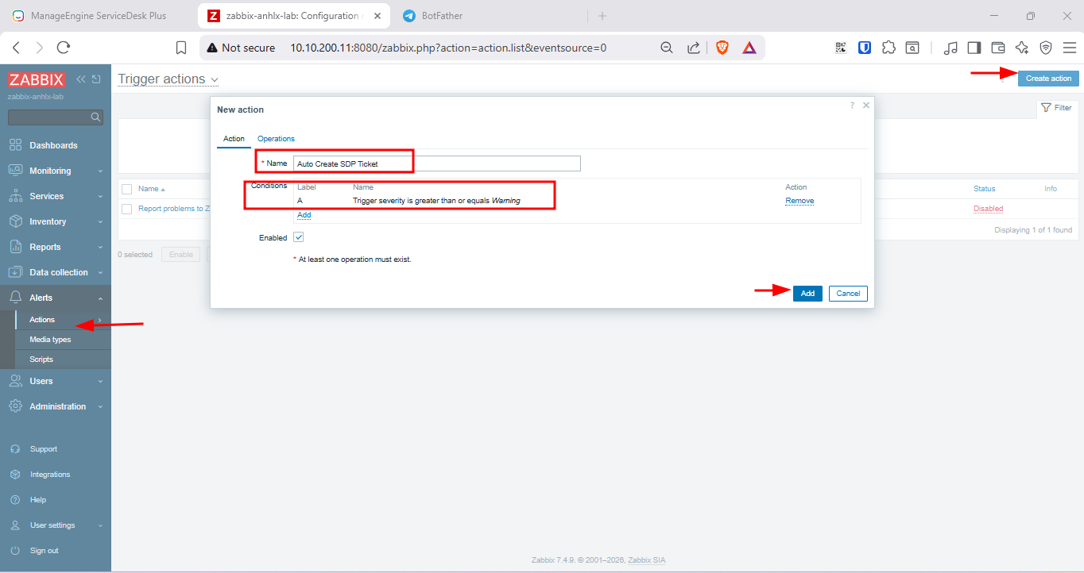Open the Filter panel
This screenshot has width=1084, height=573.
coord(1056,108)
